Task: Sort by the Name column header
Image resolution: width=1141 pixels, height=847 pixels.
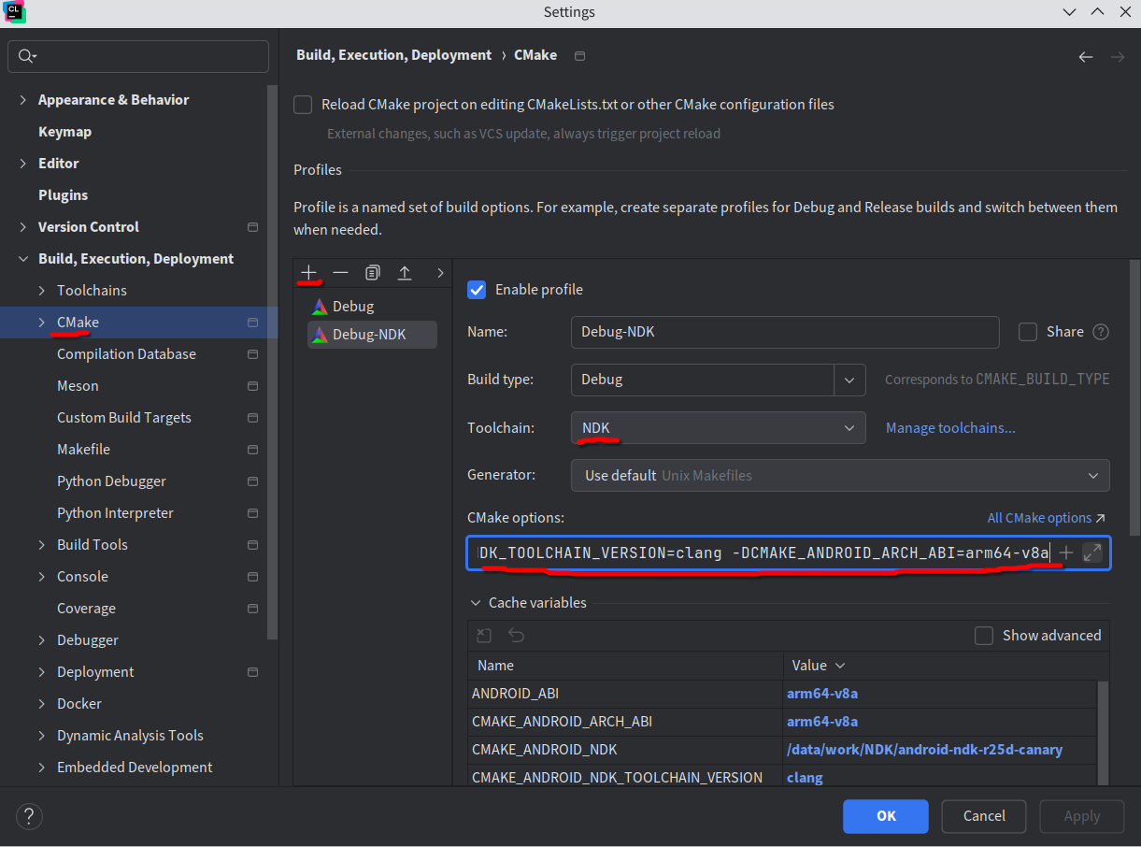Action: [x=625, y=666]
